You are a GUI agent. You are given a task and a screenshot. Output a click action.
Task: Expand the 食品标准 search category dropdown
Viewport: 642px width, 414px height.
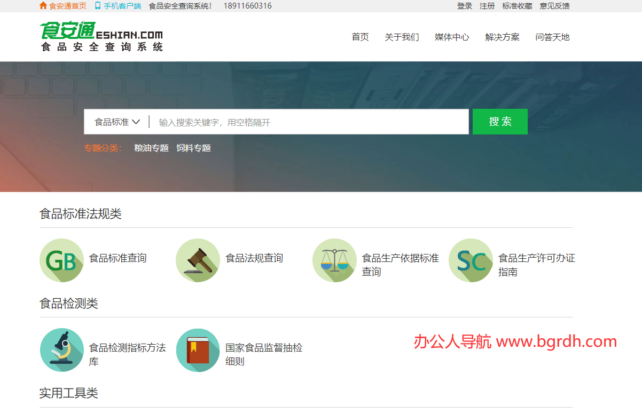click(117, 122)
